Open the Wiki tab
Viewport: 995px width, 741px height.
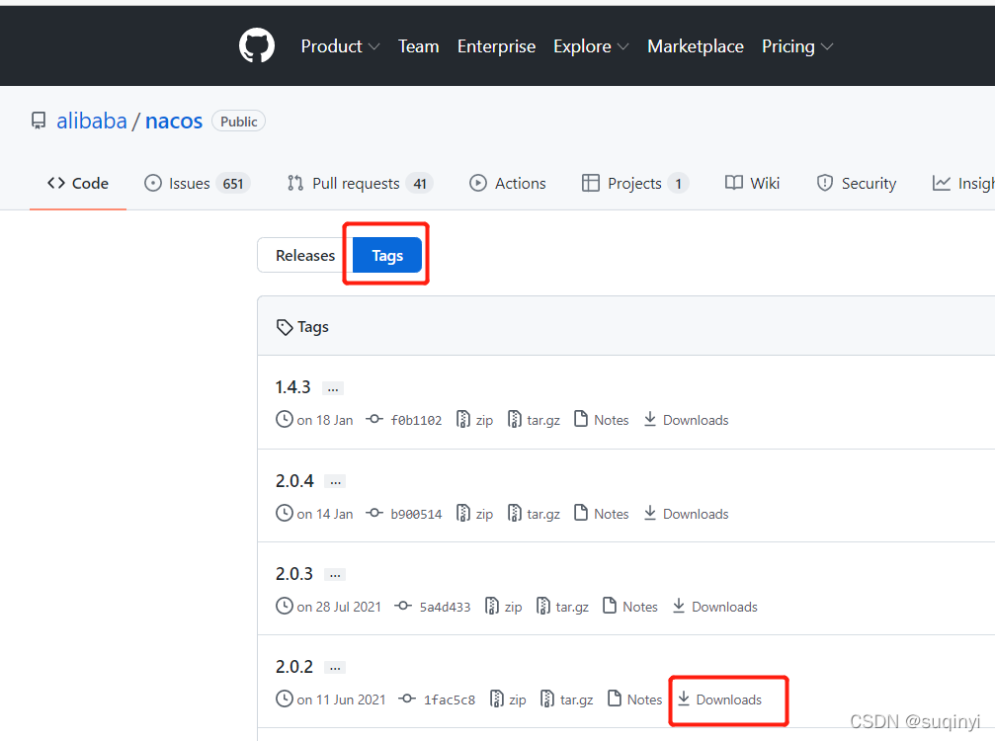[x=752, y=184]
